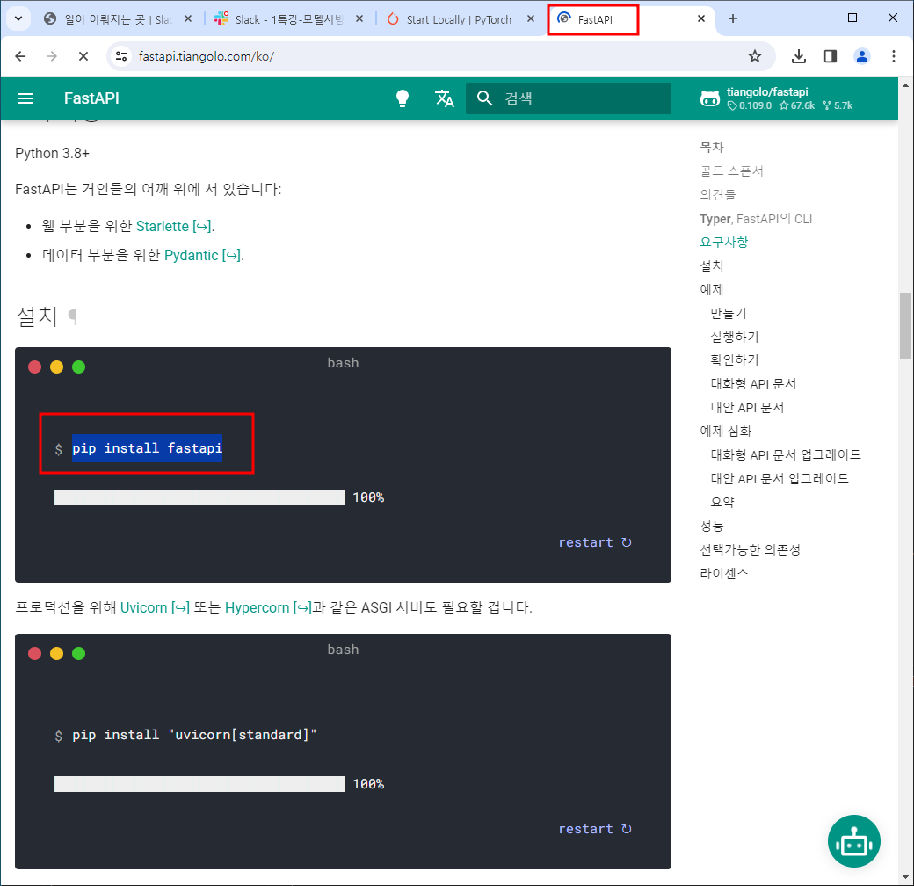
Task: Open the Chrome profile menu
Action: coord(861,56)
